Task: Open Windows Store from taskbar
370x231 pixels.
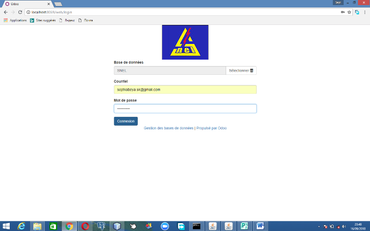Action: 53,226
